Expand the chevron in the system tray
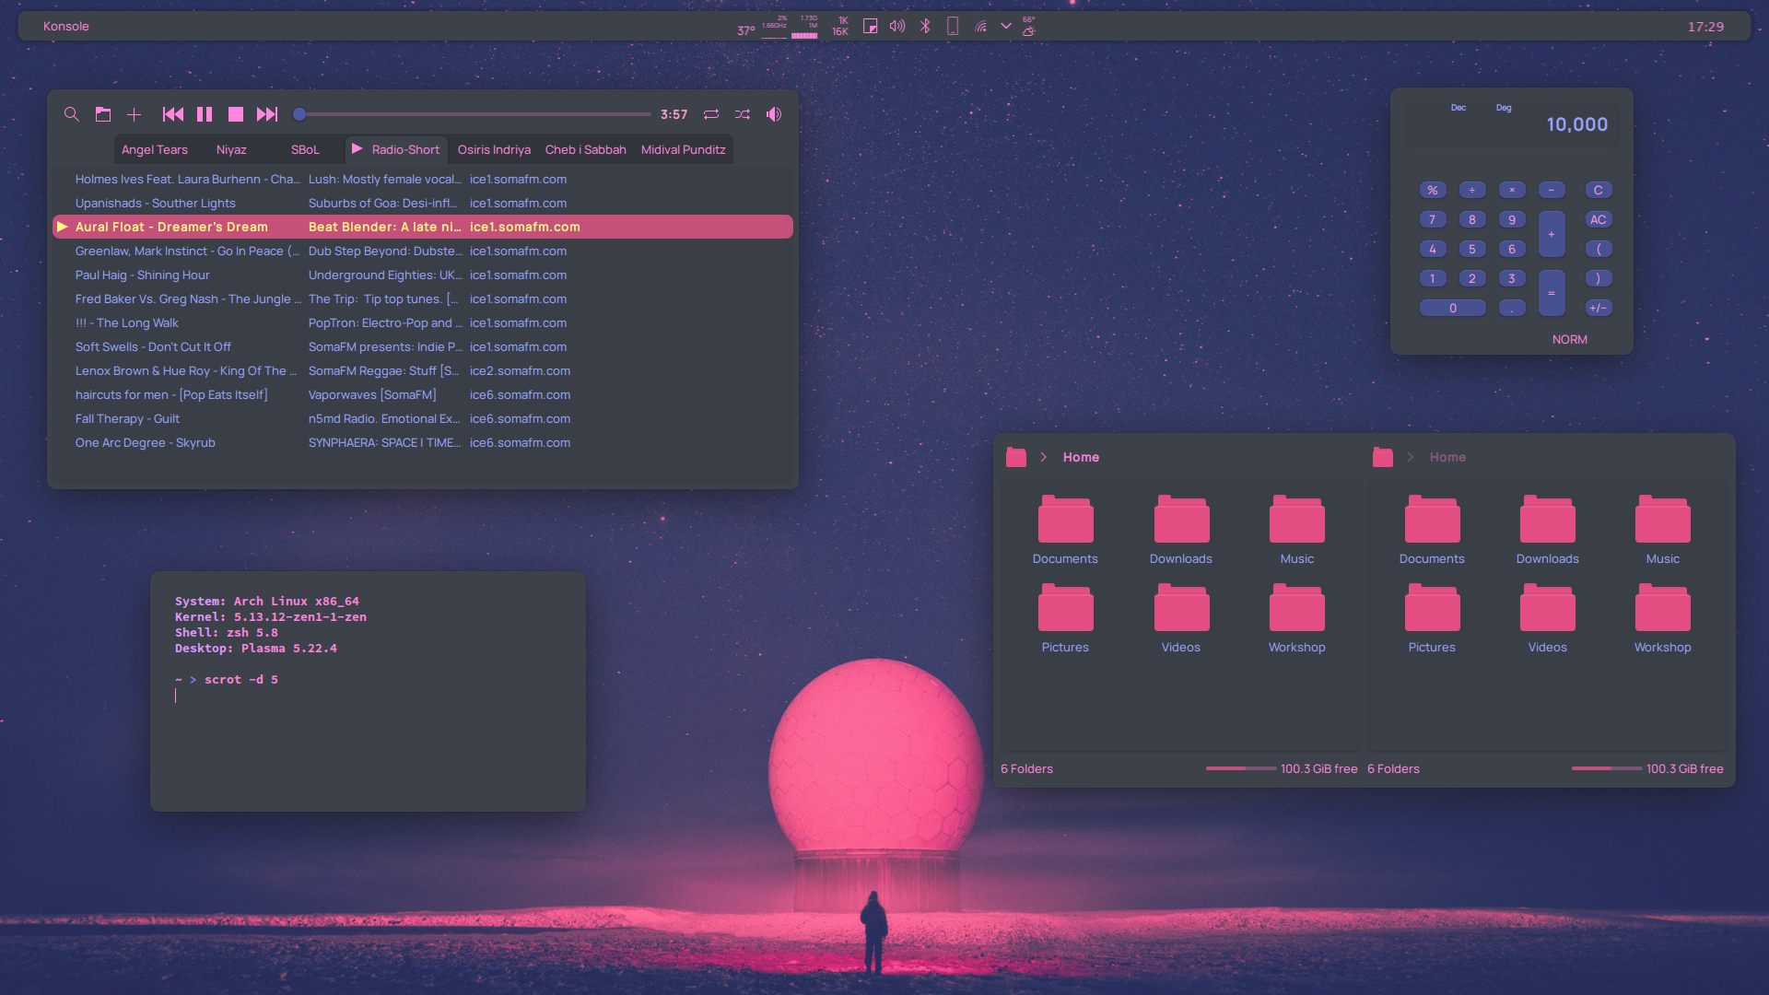Viewport: 1769px width, 995px height. (1006, 26)
